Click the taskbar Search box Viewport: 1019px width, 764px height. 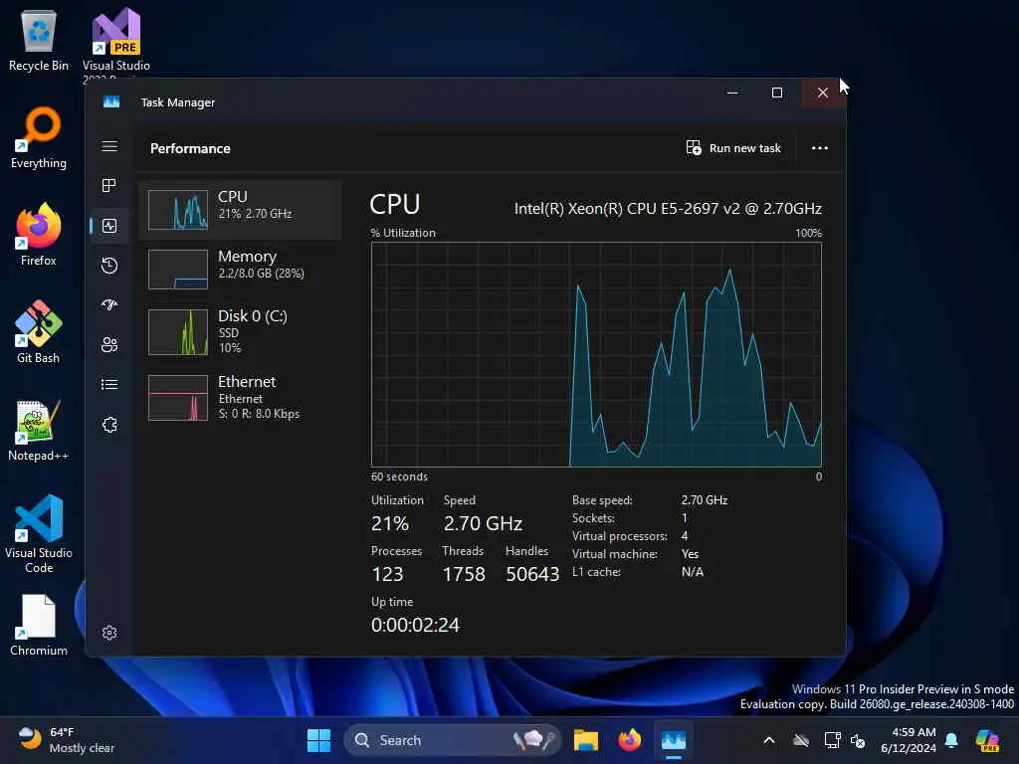point(453,740)
